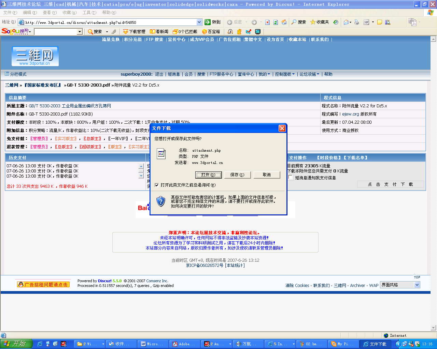The height and width of the screenshot is (349, 437).
Task: Click history payment list scroll-down arrow
Action: [141, 176]
